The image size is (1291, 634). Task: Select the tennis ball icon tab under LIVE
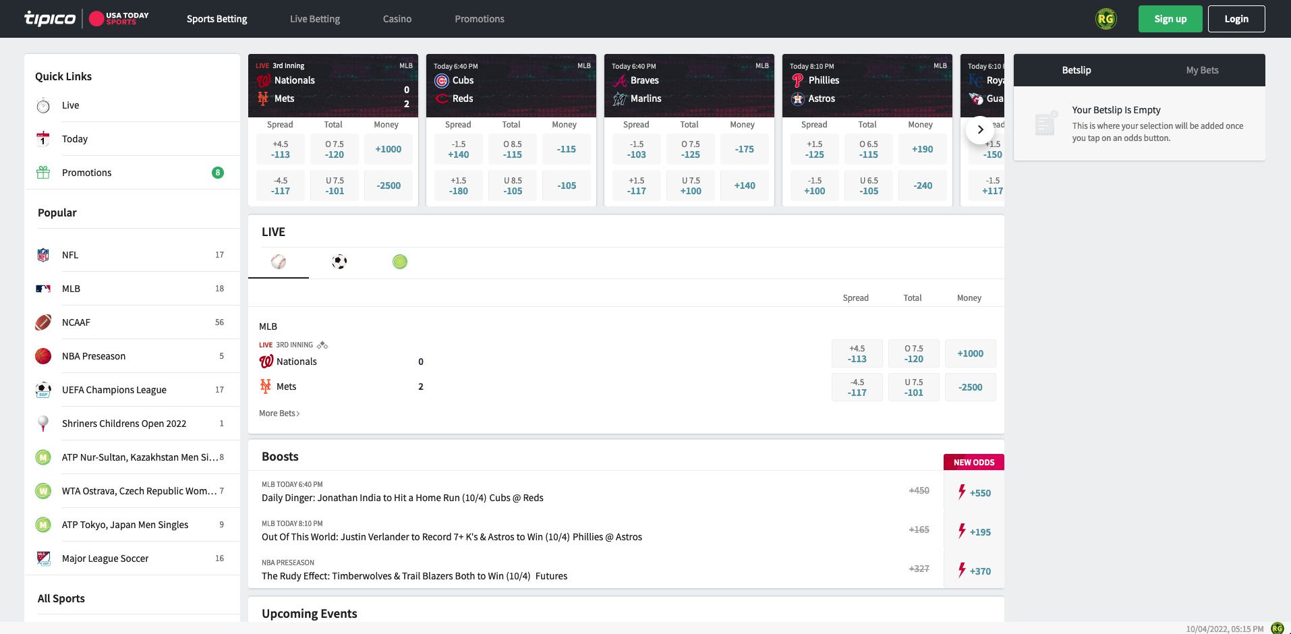point(400,262)
